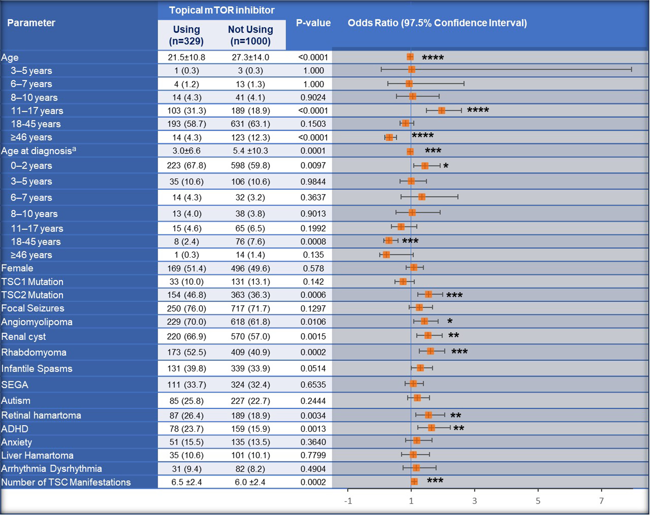
Task: Click the p-value '0.0006'
Action: tap(313, 295)
